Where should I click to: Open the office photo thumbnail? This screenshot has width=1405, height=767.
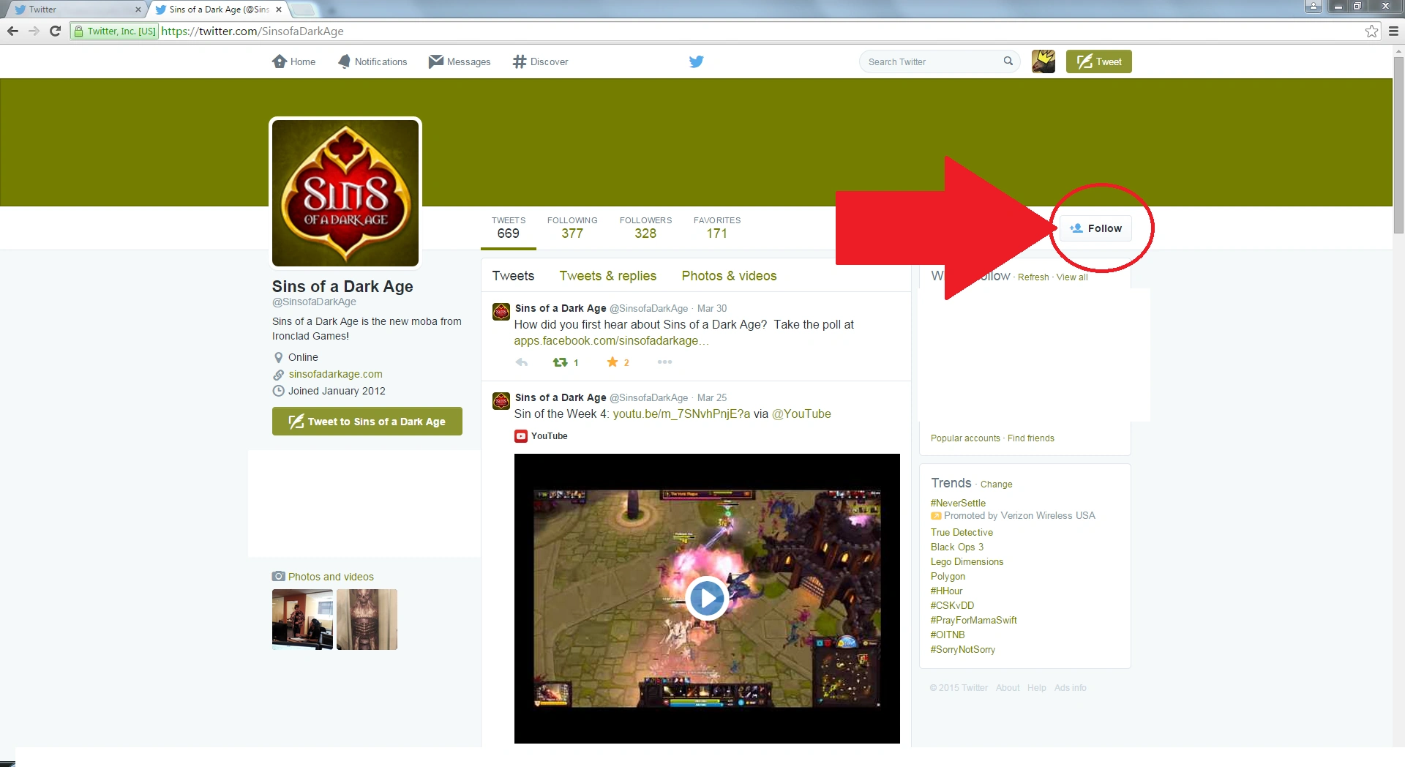click(302, 619)
